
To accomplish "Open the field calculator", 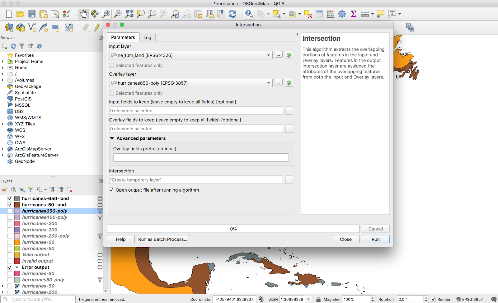I will point(331,14).
